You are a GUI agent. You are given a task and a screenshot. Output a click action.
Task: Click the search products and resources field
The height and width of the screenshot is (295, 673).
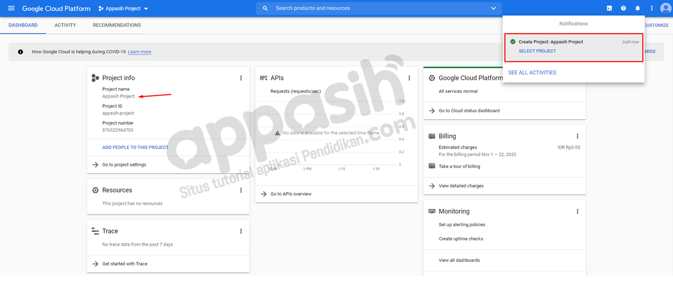[x=379, y=8]
